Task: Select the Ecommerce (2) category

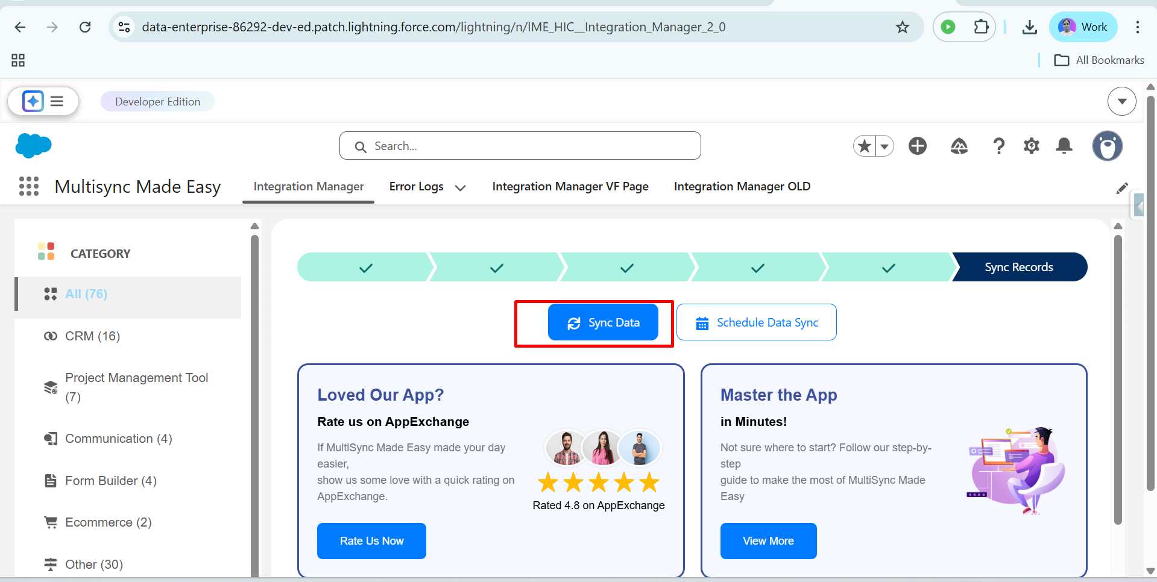Action: coord(128,522)
